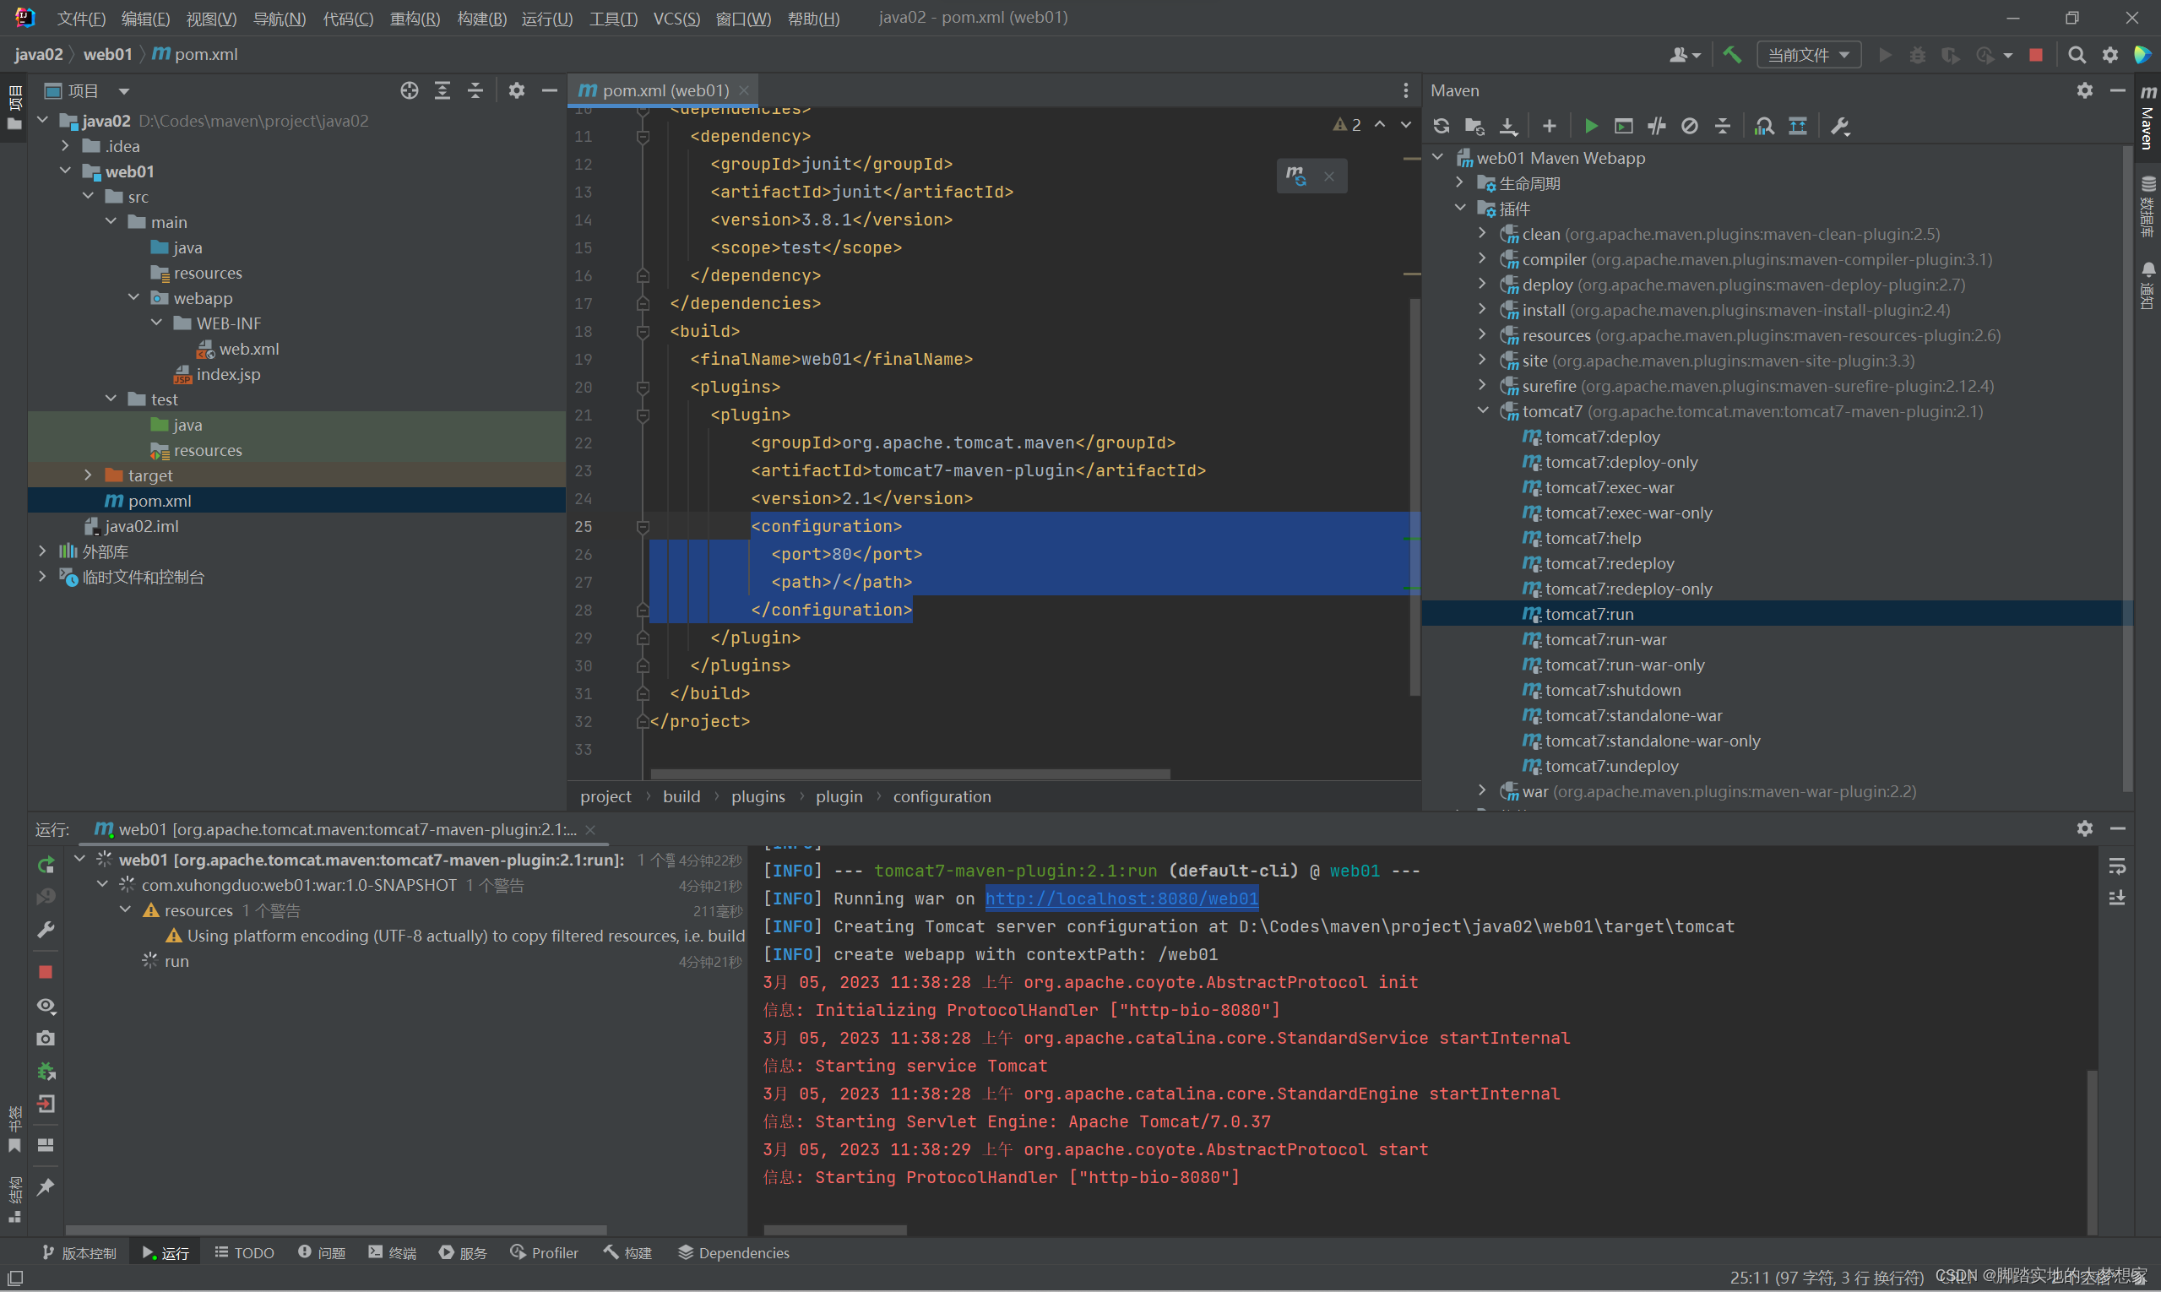Open editor tab more options menu
The width and height of the screenshot is (2161, 1292).
pos(1405,90)
